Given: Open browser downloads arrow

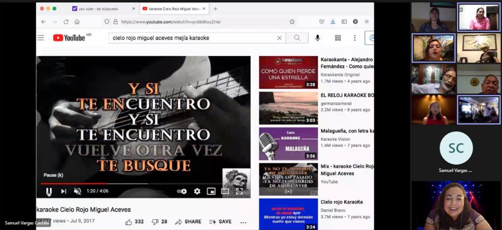Looking at the screenshot, I should pyautogui.click(x=333, y=22).
